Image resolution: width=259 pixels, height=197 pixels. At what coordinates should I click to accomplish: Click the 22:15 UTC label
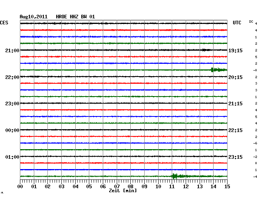coord(235,130)
